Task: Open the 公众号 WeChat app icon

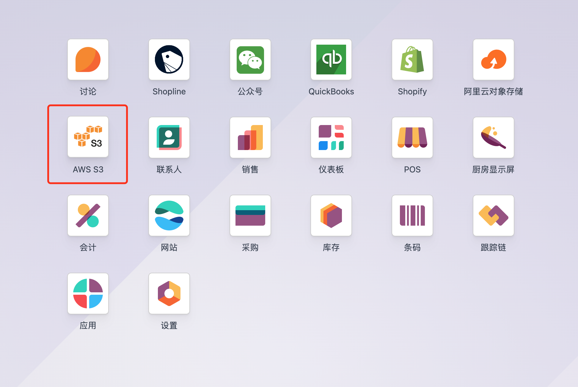Action: click(x=250, y=60)
